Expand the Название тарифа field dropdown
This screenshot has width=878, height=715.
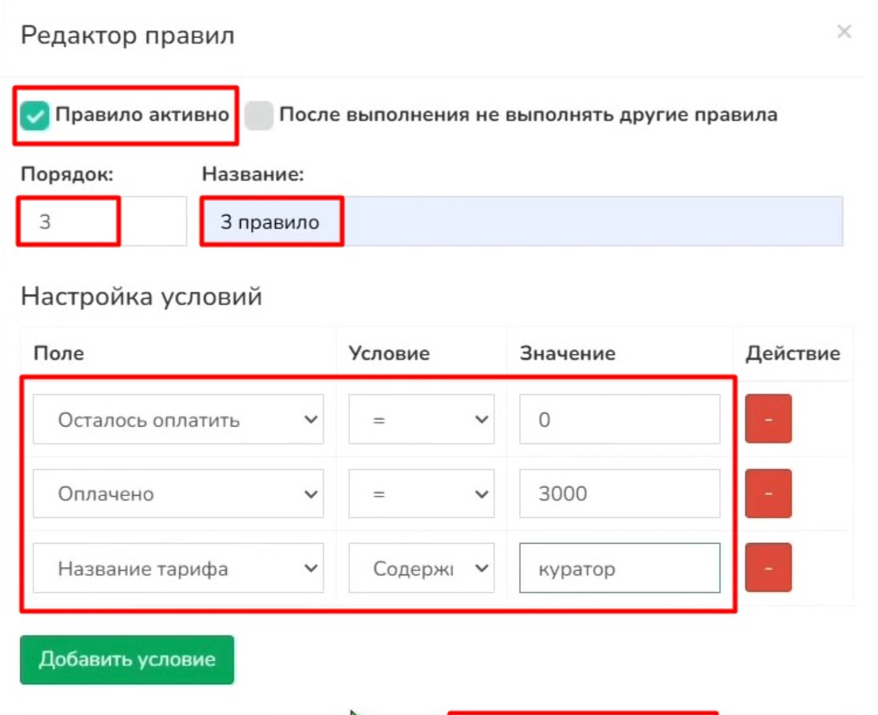pyautogui.click(x=178, y=568)
